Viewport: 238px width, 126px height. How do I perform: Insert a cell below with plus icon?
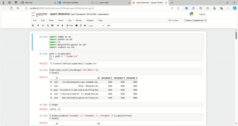click(x=38, y=26)
